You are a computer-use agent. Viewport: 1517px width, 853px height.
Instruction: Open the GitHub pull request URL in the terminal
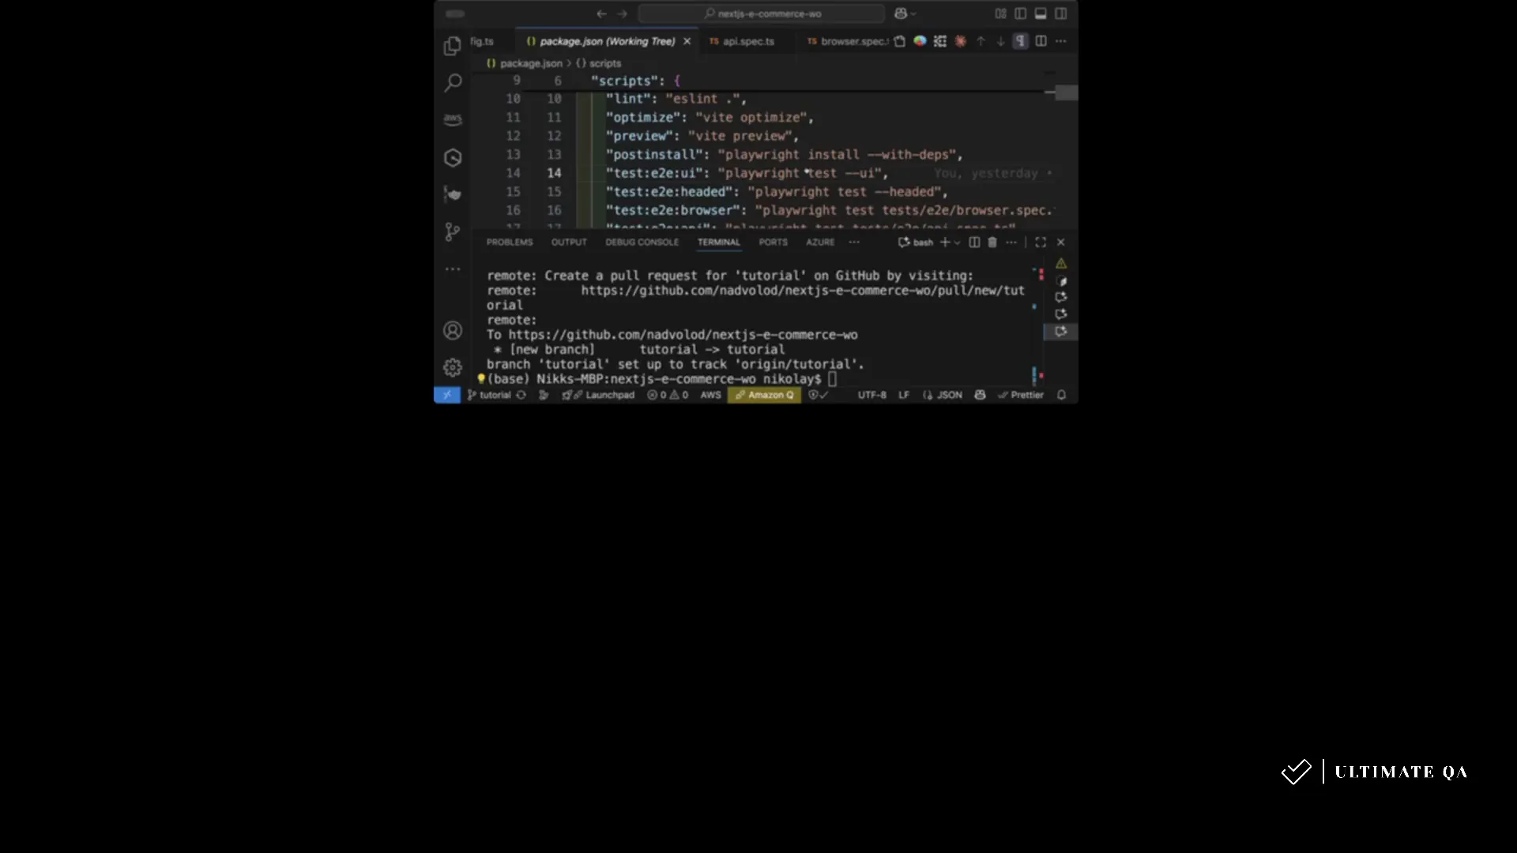(x=803, y=291)
